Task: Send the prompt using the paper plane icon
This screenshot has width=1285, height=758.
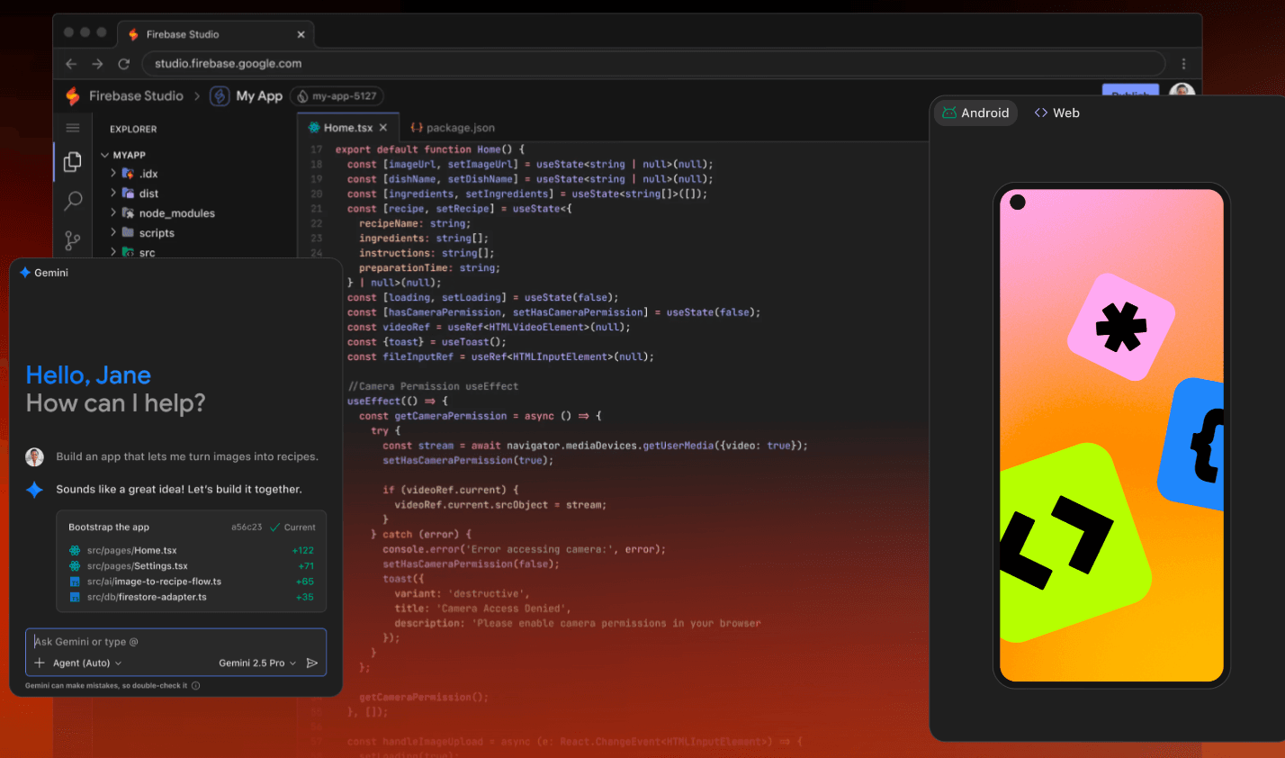Action: tap(312, 662)
